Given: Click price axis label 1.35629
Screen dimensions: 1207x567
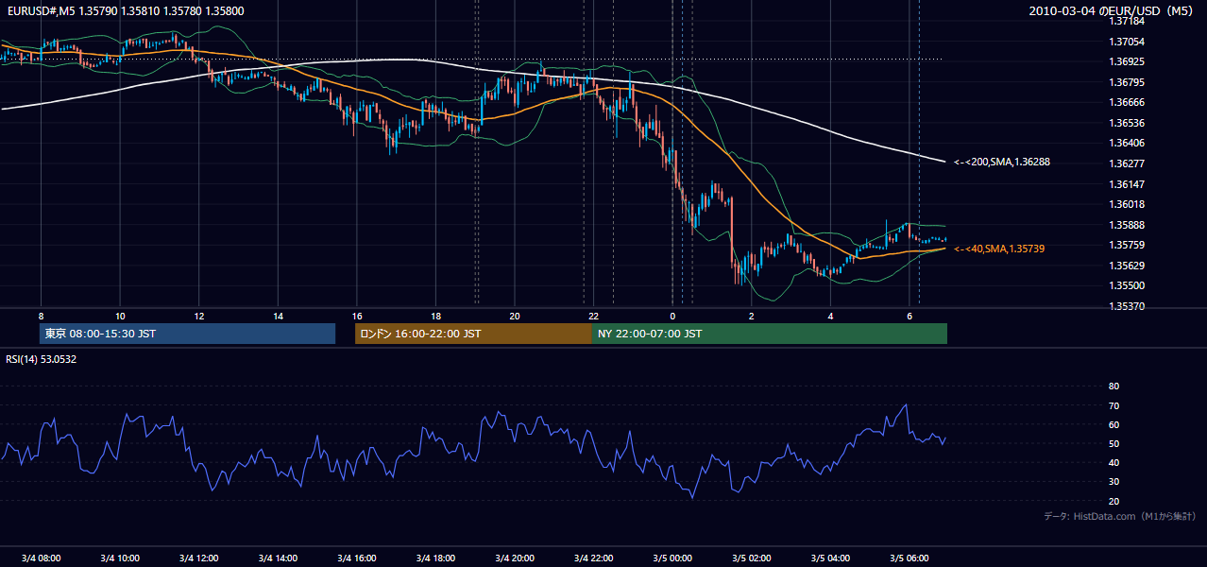Looking at the screenshot, I should [x=1127, y=266].
